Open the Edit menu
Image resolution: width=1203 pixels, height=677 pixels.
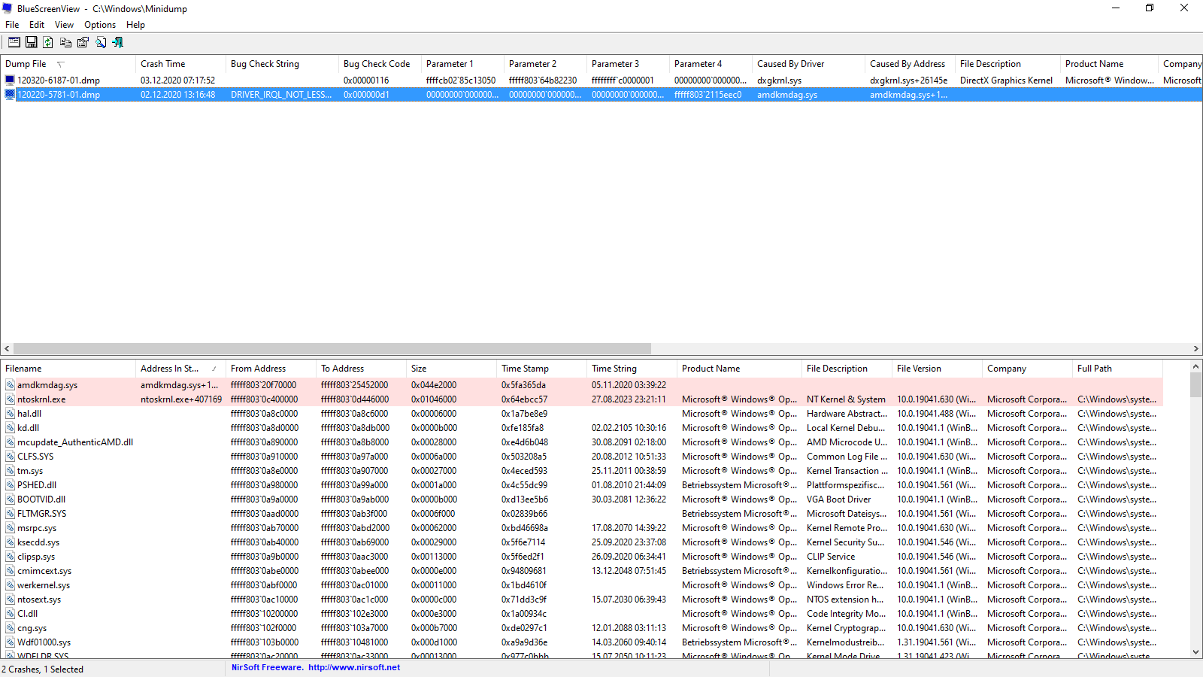pyautogui.click(x=37, y=25)
